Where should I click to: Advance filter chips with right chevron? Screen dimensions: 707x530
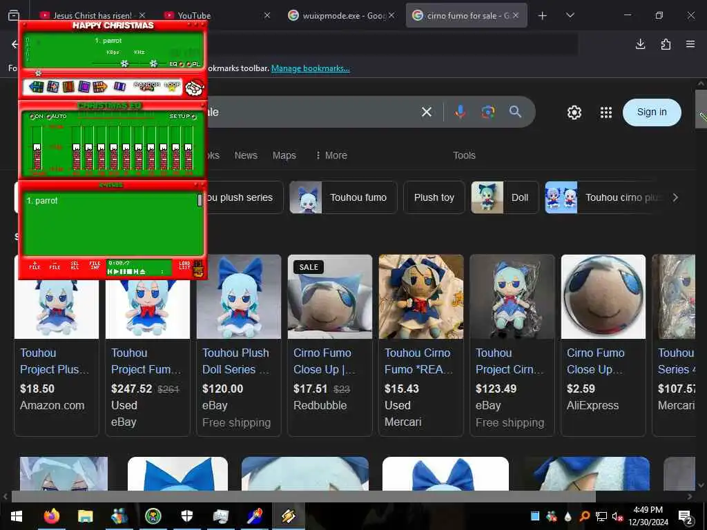(675, 197)
